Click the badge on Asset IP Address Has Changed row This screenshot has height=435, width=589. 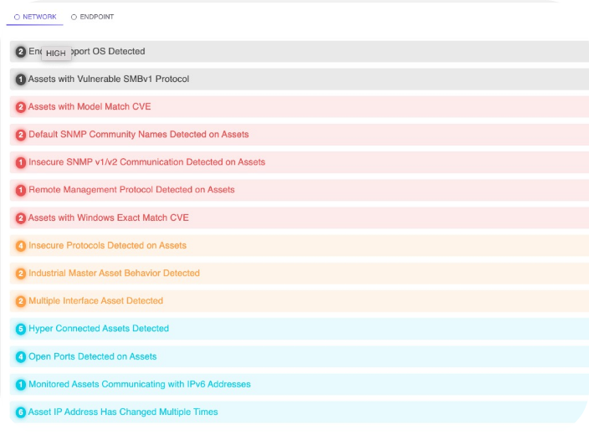click(21, 412)
